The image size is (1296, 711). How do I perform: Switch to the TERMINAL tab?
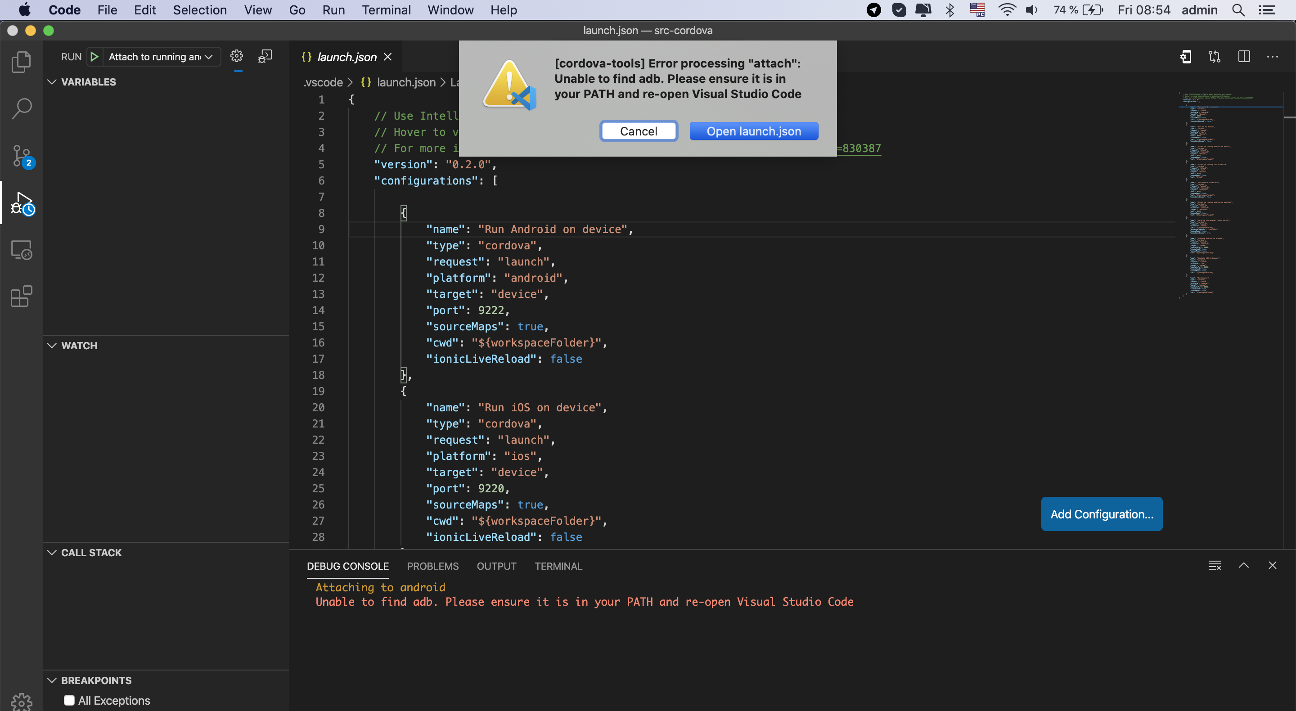[x=558, y=566]
